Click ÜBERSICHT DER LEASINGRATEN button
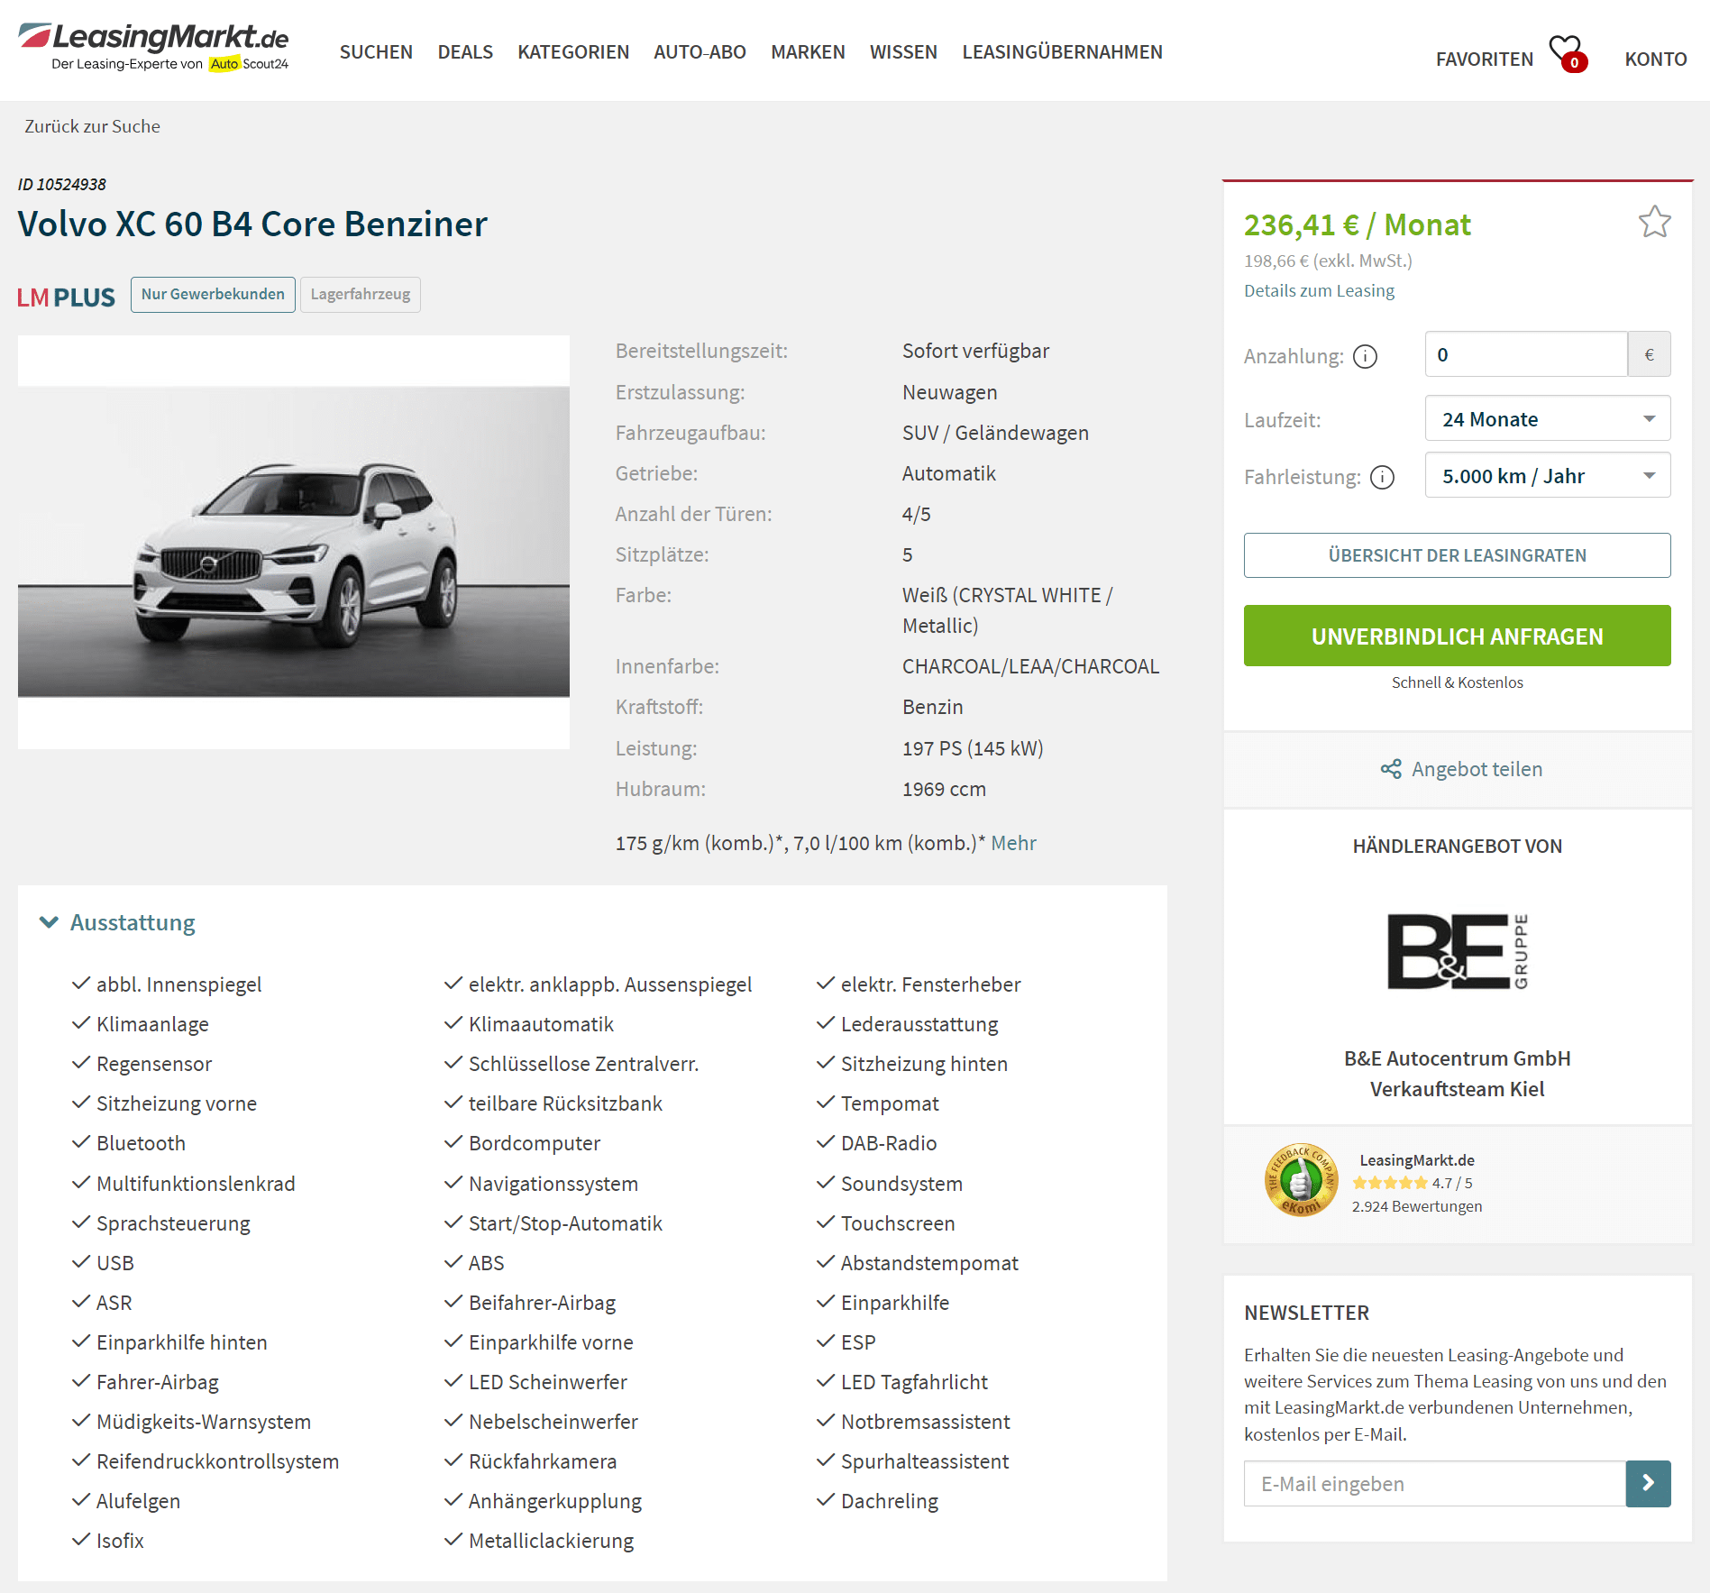 [1457, 555]
